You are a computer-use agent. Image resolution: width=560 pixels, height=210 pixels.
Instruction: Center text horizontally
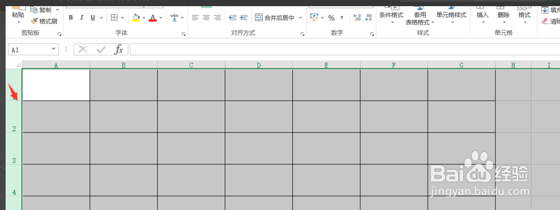[x=206, y=17]
